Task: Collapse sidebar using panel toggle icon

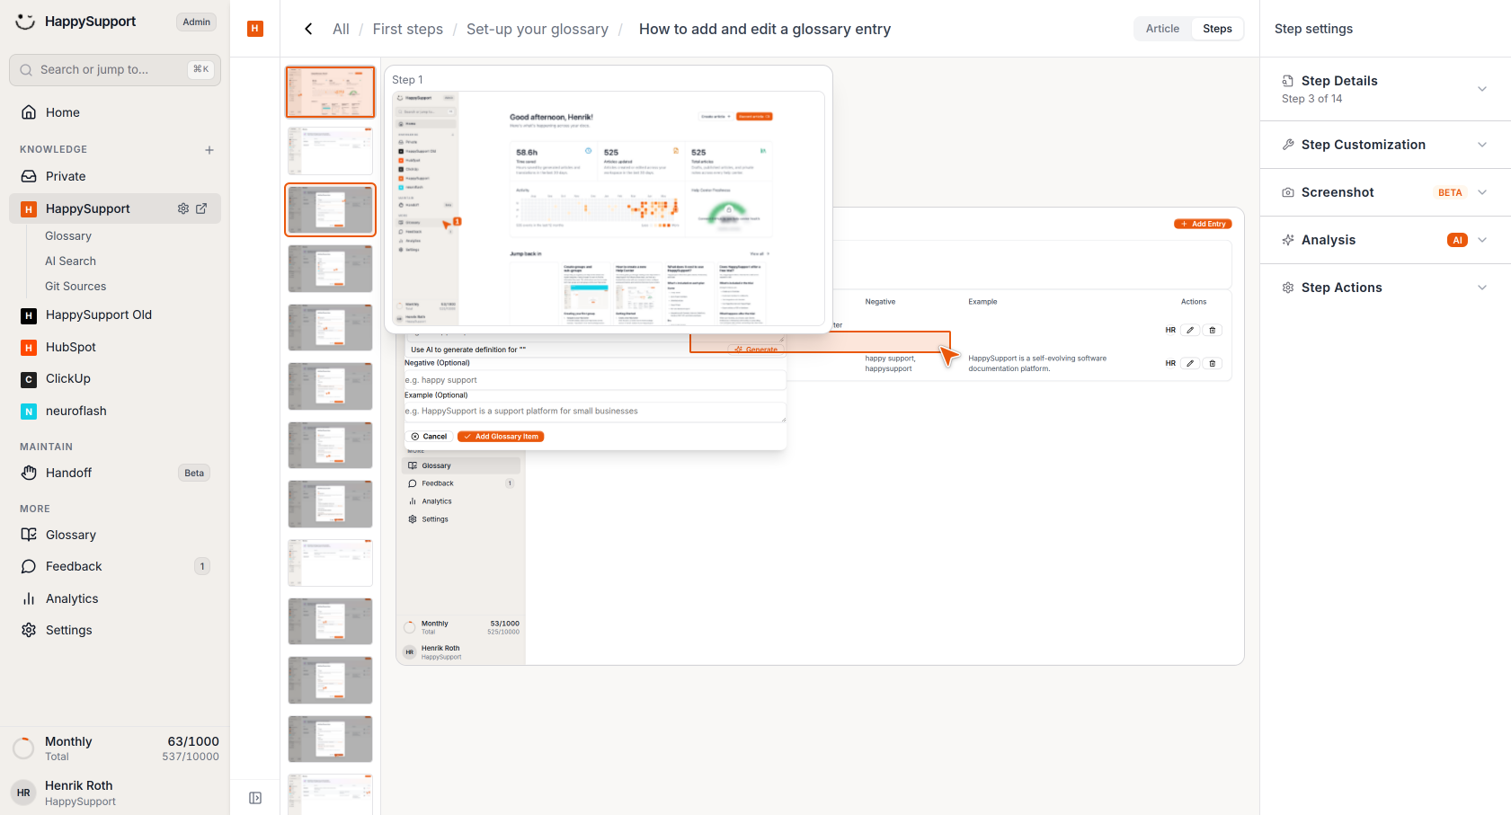Action: [255, 798]
